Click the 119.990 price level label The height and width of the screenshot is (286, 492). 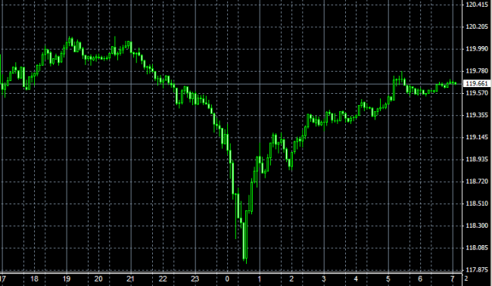477,48
